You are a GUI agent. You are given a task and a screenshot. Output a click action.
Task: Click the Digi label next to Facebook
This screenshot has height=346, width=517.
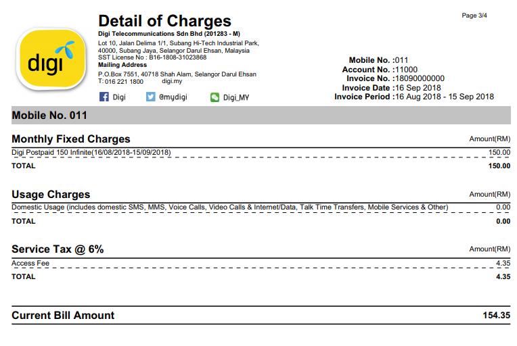(119, 97)
